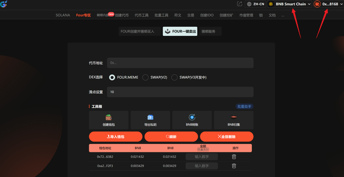
Task: Choose the SWAP(V3开发中) option
Action: [174, 77]
